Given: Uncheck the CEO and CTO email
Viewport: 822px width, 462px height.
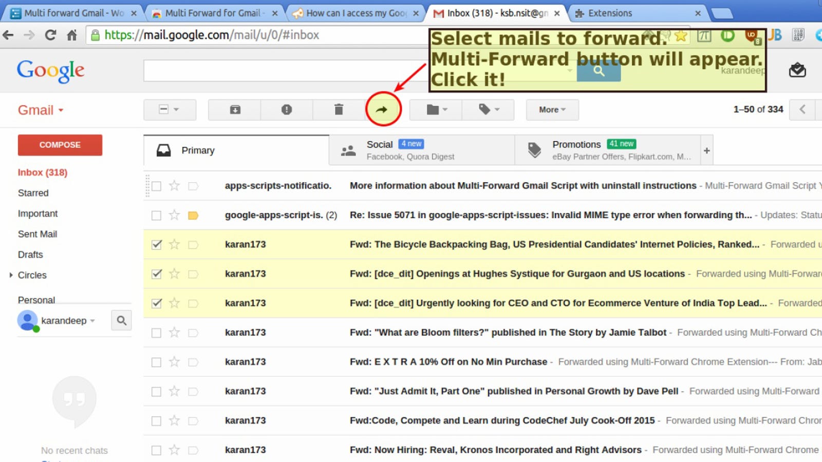Looking at the screenshot, I should tap(156, 303).
